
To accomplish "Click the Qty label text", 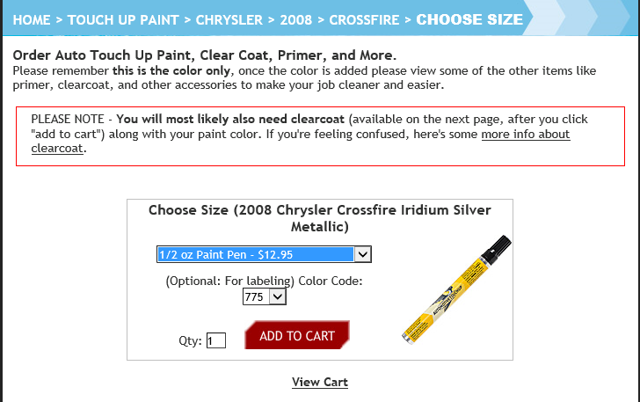I will [x=191, y=341].
